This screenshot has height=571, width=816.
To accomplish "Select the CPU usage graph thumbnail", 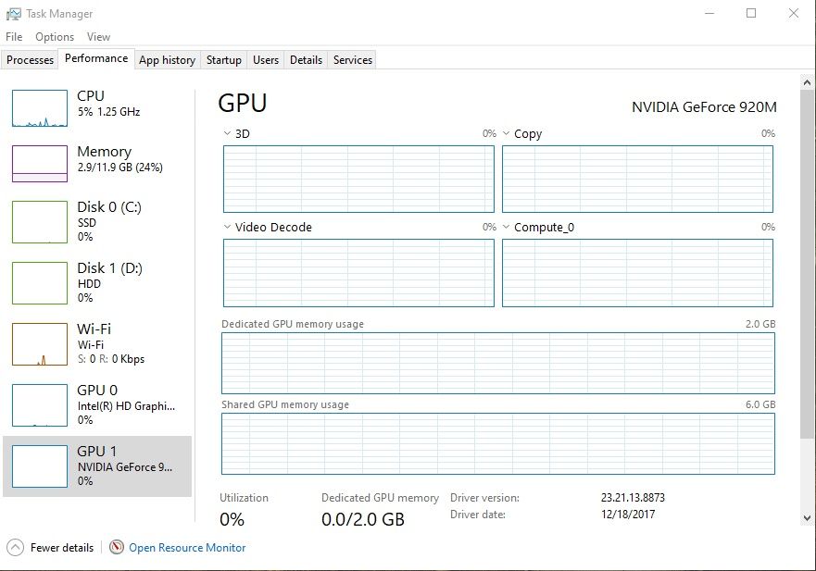I will [x=40, y=108].
